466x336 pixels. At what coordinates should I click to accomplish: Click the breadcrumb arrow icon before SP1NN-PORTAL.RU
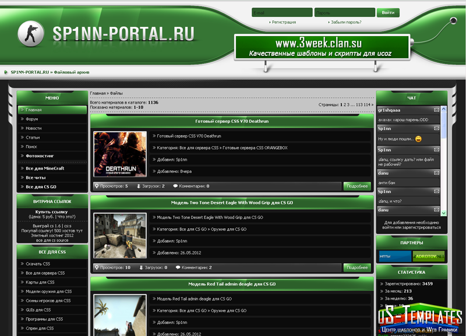click(6, 72)
